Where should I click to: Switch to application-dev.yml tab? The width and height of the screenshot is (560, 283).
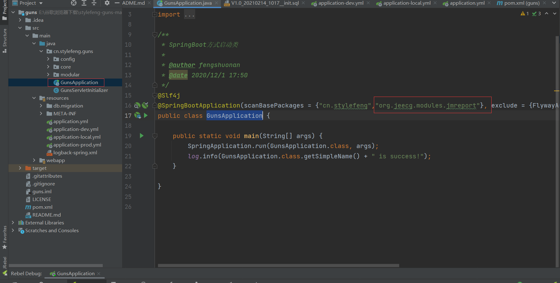[341, 3]
